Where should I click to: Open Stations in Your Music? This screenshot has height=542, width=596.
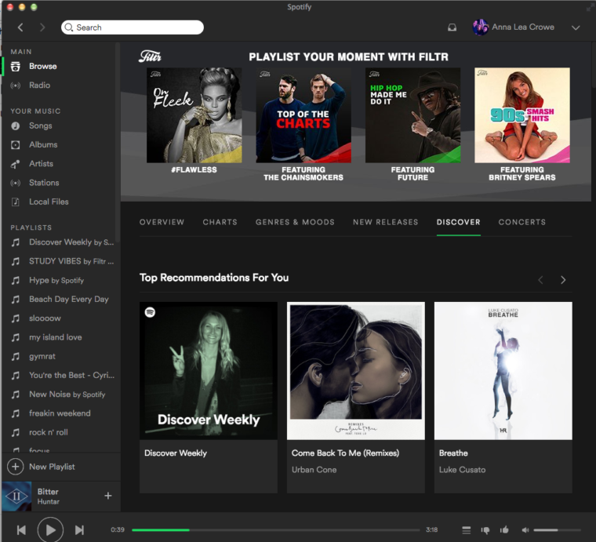[x=44, y=183]
